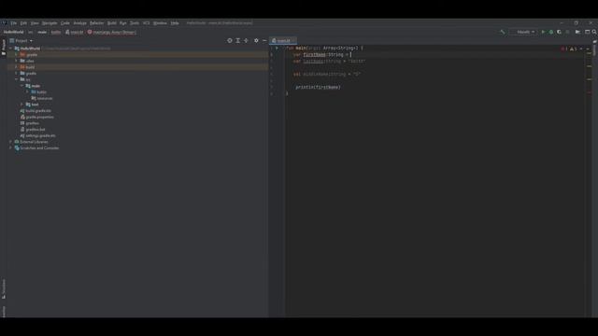598x336 pixels.
Task: Open the Run menu
Action: (123, 23)
